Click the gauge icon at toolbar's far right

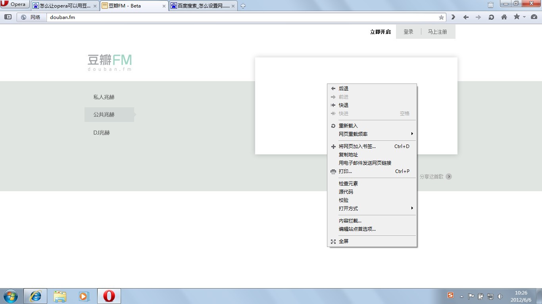tap(534, 17)
